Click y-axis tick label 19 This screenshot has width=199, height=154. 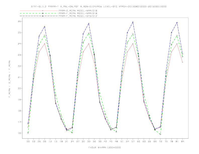pyautogui.click(x=19, y=100)
